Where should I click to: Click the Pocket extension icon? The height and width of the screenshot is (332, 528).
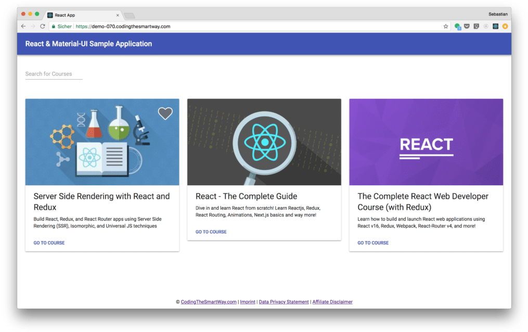(x=467, y=26)
